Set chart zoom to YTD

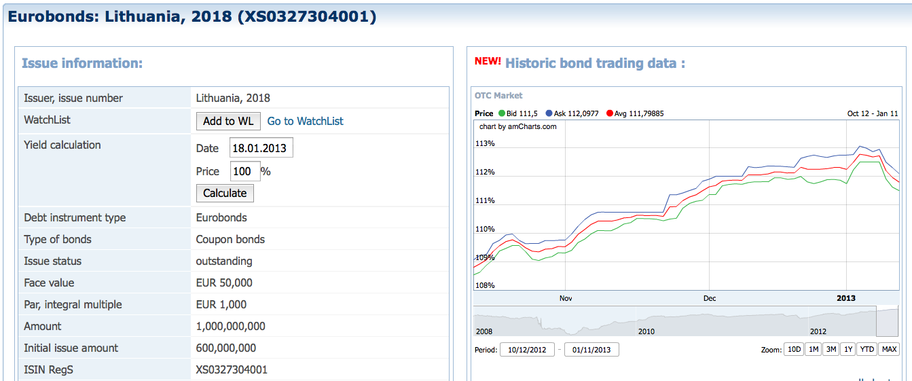[x=867, y=350]
